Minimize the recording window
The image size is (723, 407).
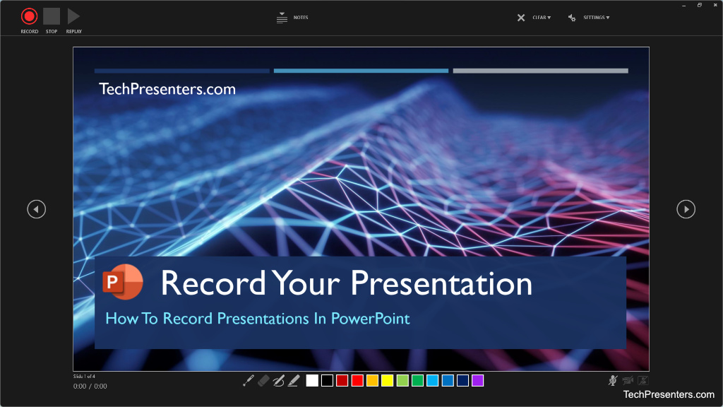pos(683,5)
